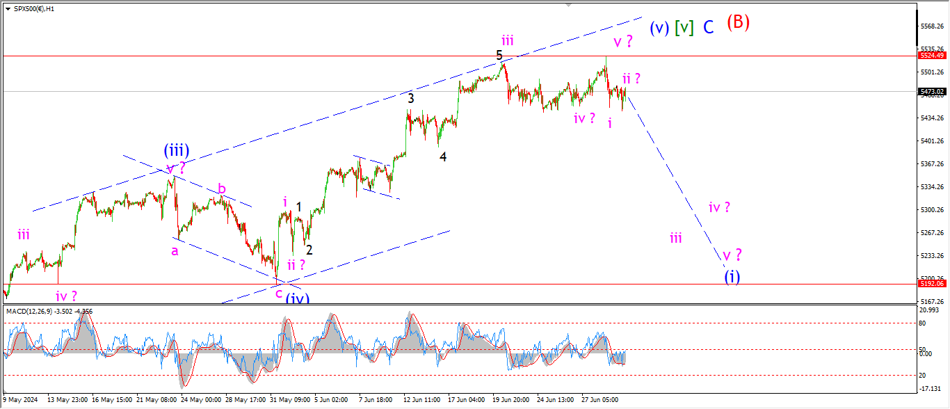Click the '24 May 00:00' time label
Viewport: 950px width, 409px height.
click(201, 400)
